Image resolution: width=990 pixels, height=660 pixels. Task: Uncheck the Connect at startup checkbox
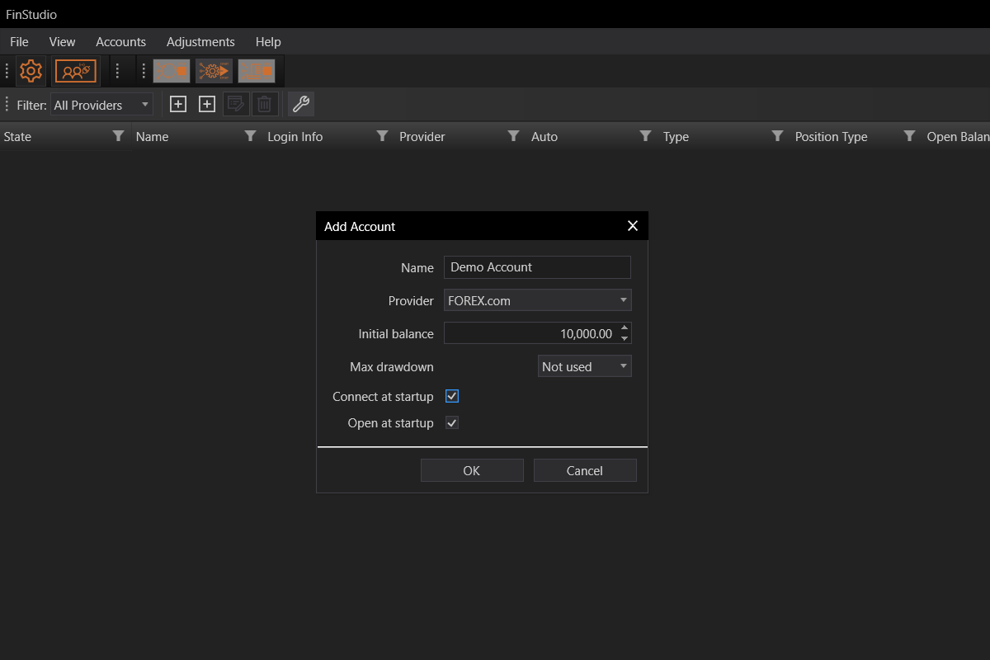tap(452, 397)
